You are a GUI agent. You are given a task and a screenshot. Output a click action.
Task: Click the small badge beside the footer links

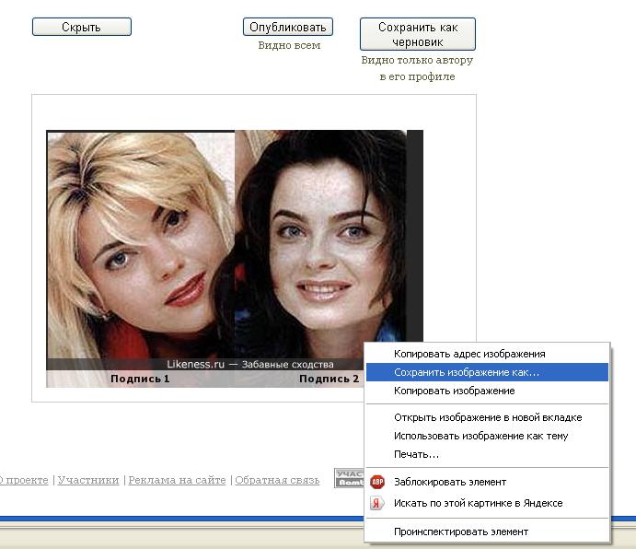pyautogui.click(x=349, y=477)
